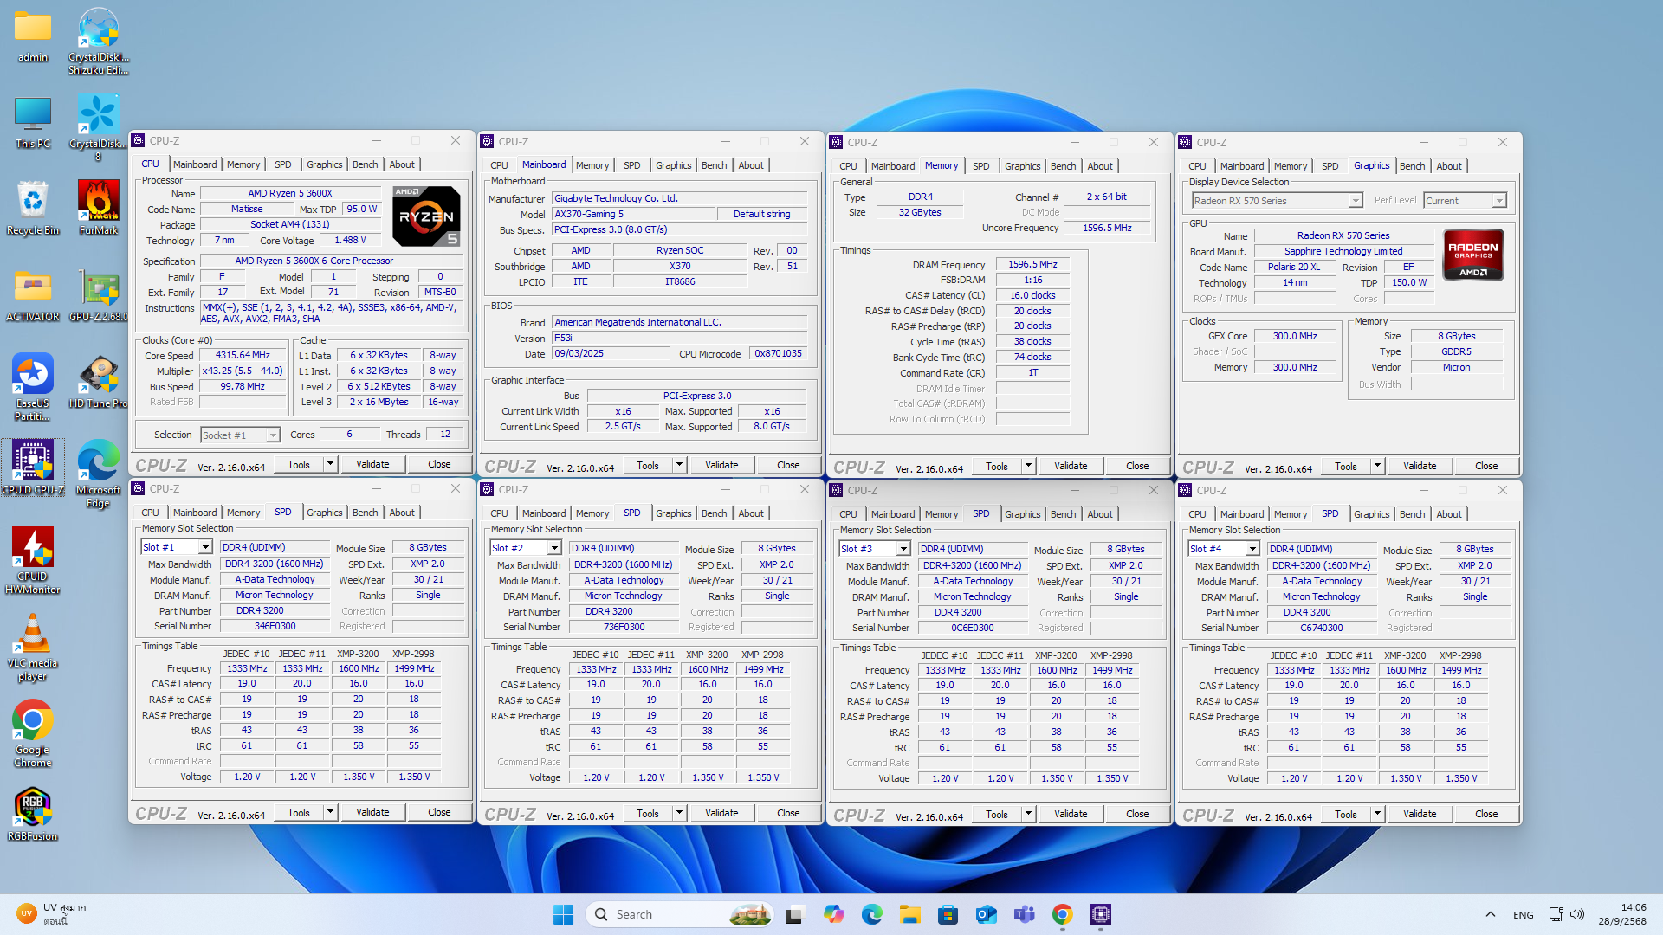Open Outlook from the taskbar
The height and width of the screenshot is (935, 1663).
986,914
